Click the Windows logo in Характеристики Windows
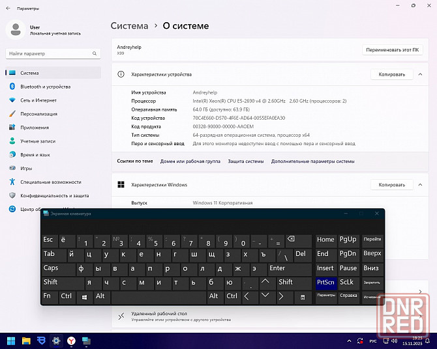 click(121, 185)
